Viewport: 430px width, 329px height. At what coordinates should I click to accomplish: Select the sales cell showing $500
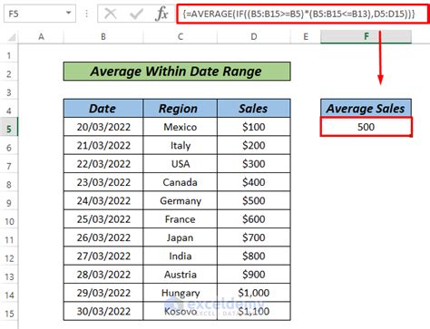click(x=254, y=200)
